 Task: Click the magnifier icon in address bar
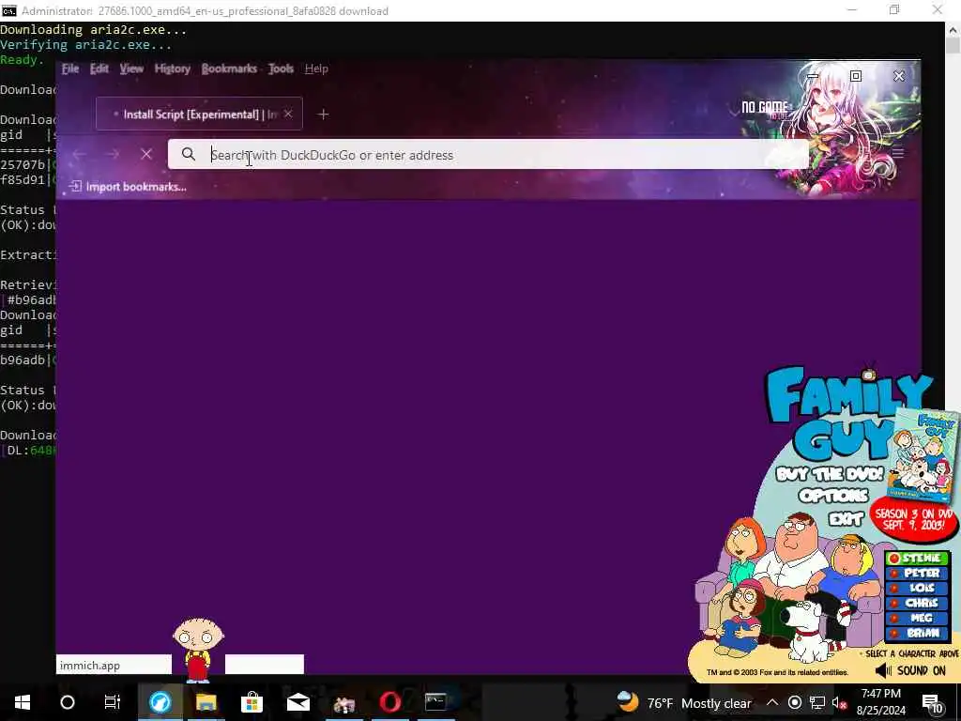[x=188, y=155]
